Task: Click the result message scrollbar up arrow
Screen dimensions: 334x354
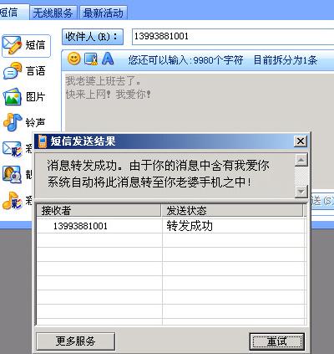Action: coord(301,160)
